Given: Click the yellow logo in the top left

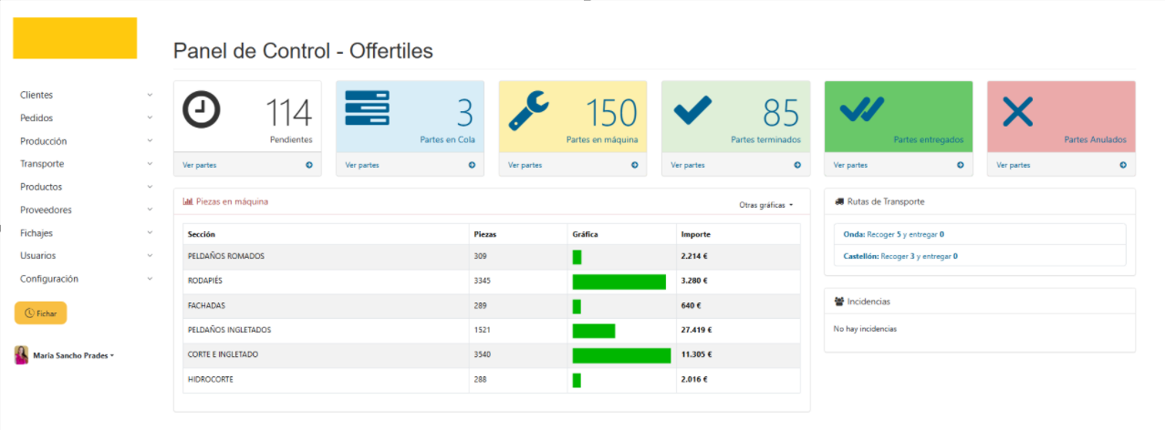Looking at the screenshot, I should pyautogui.click(x=75, y=38).
